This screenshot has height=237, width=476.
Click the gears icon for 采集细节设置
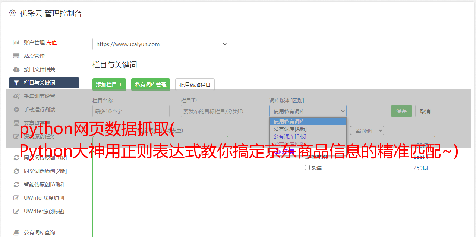(x=16, y=96)
